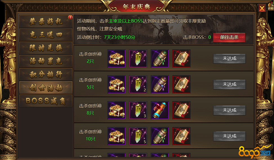Image resolution: width=274 pixels, height=160 pixels.
Task: Select the treasure chest in 10只 row
Action: (116, 136)
